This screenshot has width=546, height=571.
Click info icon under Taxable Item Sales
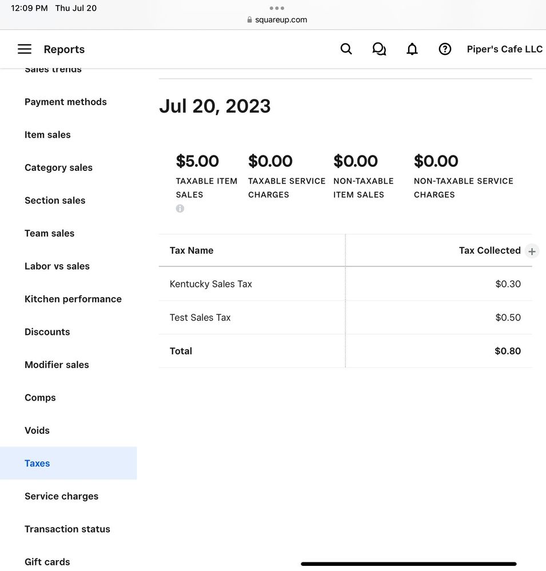click(x=180, y=209)
